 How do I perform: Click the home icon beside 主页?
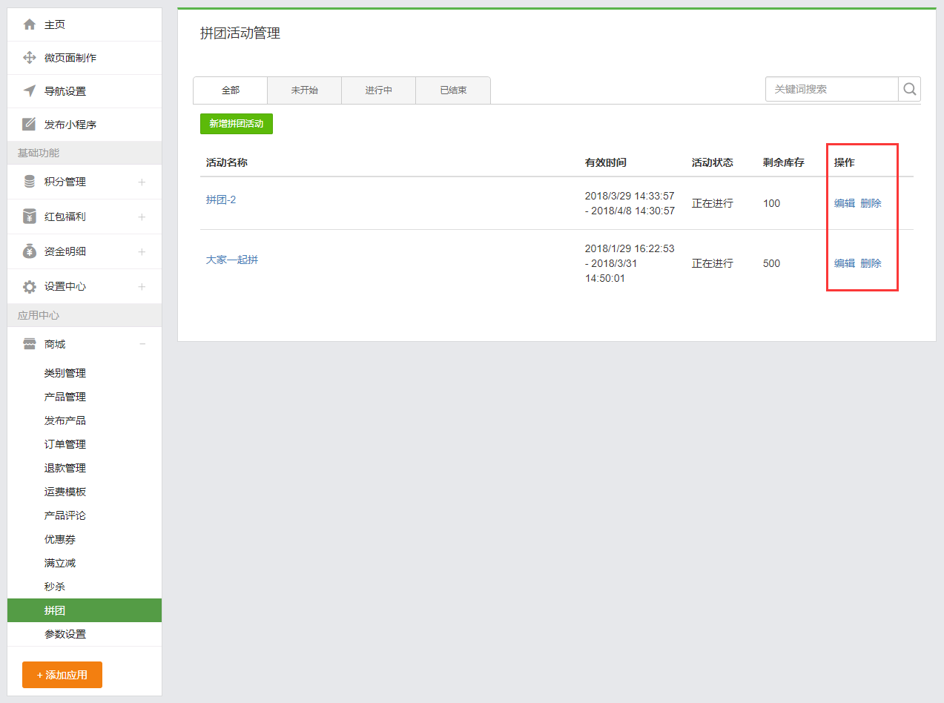[30, 24]
